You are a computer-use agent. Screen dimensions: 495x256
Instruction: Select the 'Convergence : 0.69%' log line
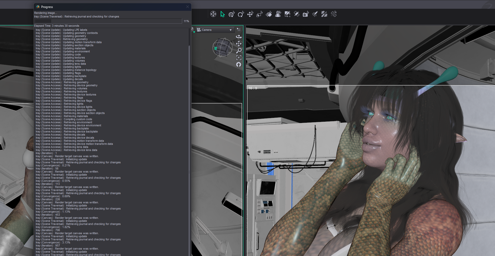pyautogui.click(x=53, y=196)
